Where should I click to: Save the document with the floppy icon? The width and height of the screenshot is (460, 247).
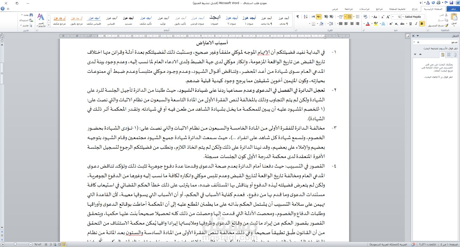pyautogui.click(x=451, y=3)
